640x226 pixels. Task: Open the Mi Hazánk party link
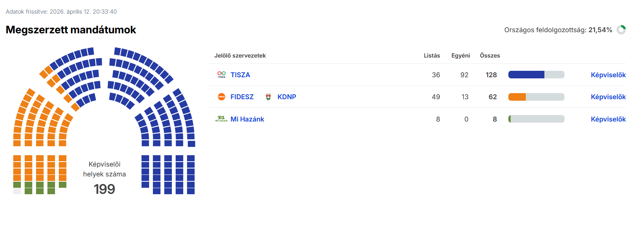pyautogui.click(x=247, y=119)
